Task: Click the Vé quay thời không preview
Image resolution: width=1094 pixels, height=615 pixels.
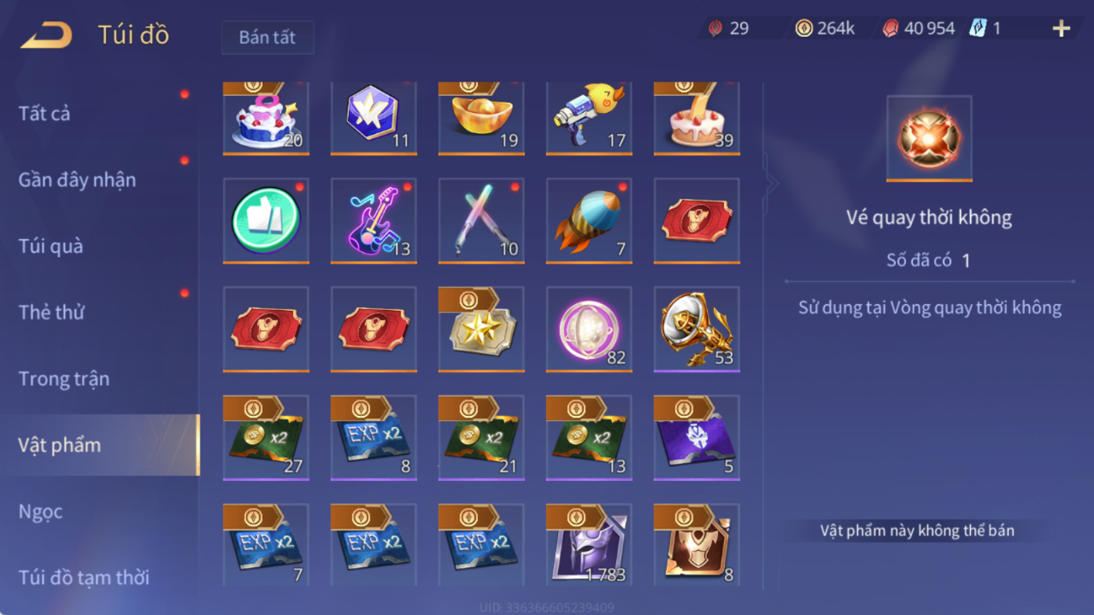Action: click(929, 139)
